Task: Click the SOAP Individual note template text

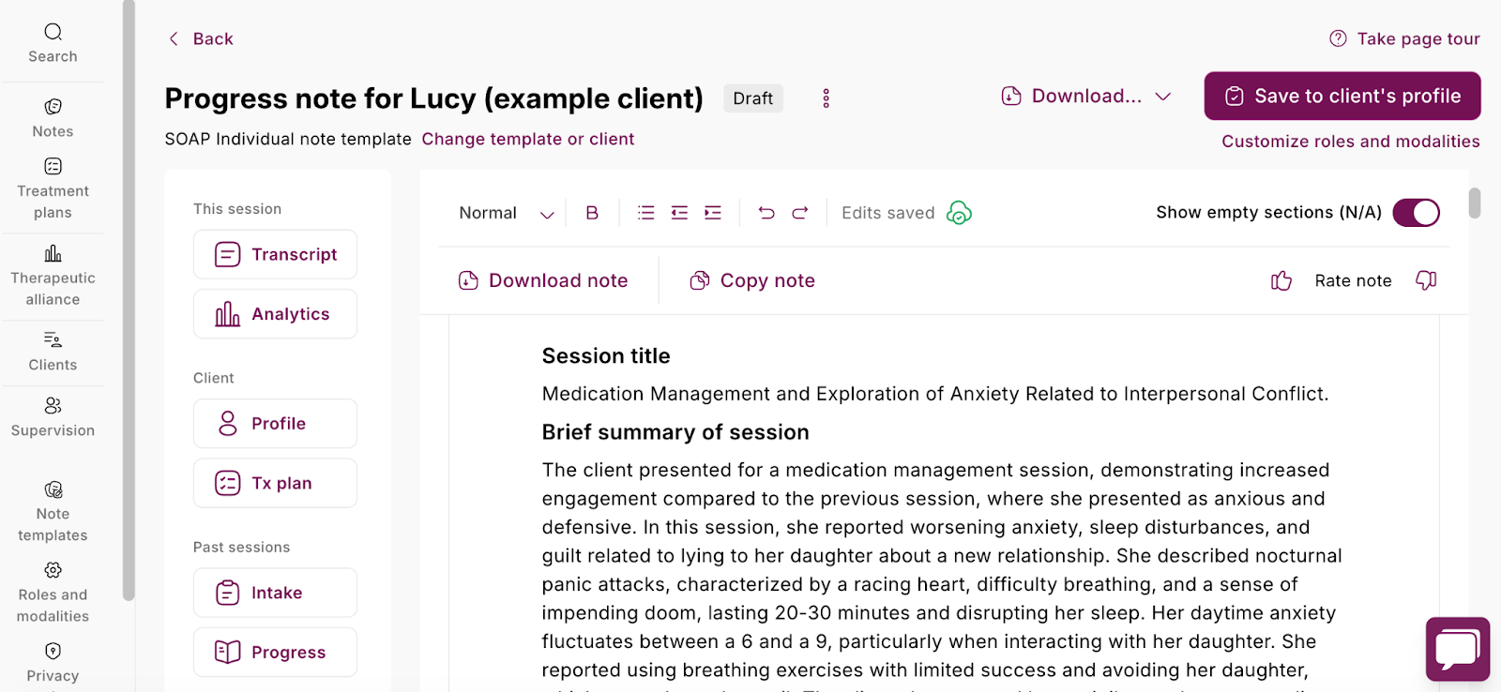Action: [x=288, y=139]
